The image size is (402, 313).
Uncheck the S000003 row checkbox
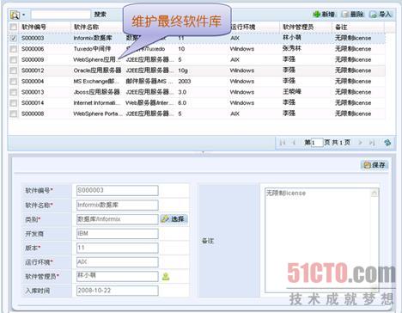(14, 38)
